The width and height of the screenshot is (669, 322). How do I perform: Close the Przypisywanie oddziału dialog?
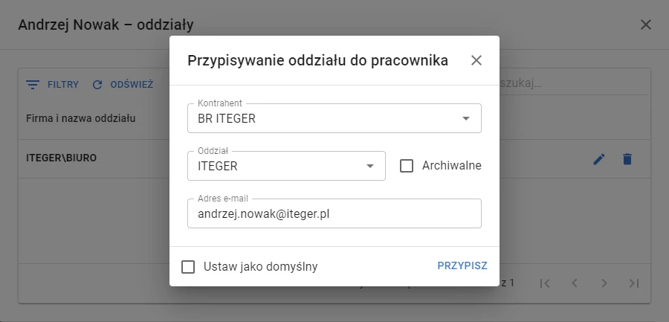coord(476,61)
